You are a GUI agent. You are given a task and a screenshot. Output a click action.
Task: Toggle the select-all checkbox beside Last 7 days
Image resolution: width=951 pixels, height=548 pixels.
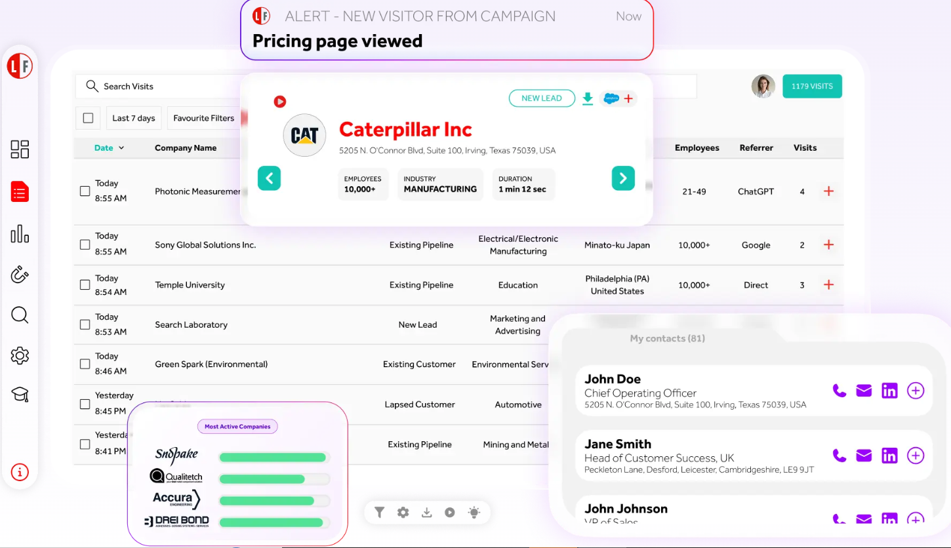tap(88, 118)
